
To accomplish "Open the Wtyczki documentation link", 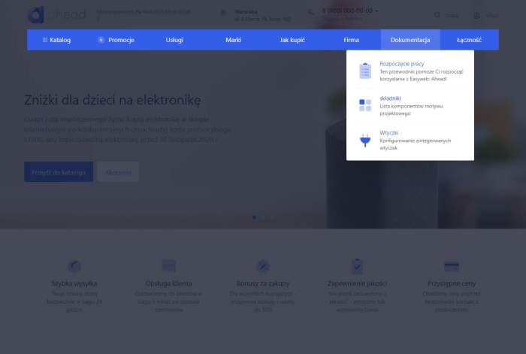I will click(389, 133).
